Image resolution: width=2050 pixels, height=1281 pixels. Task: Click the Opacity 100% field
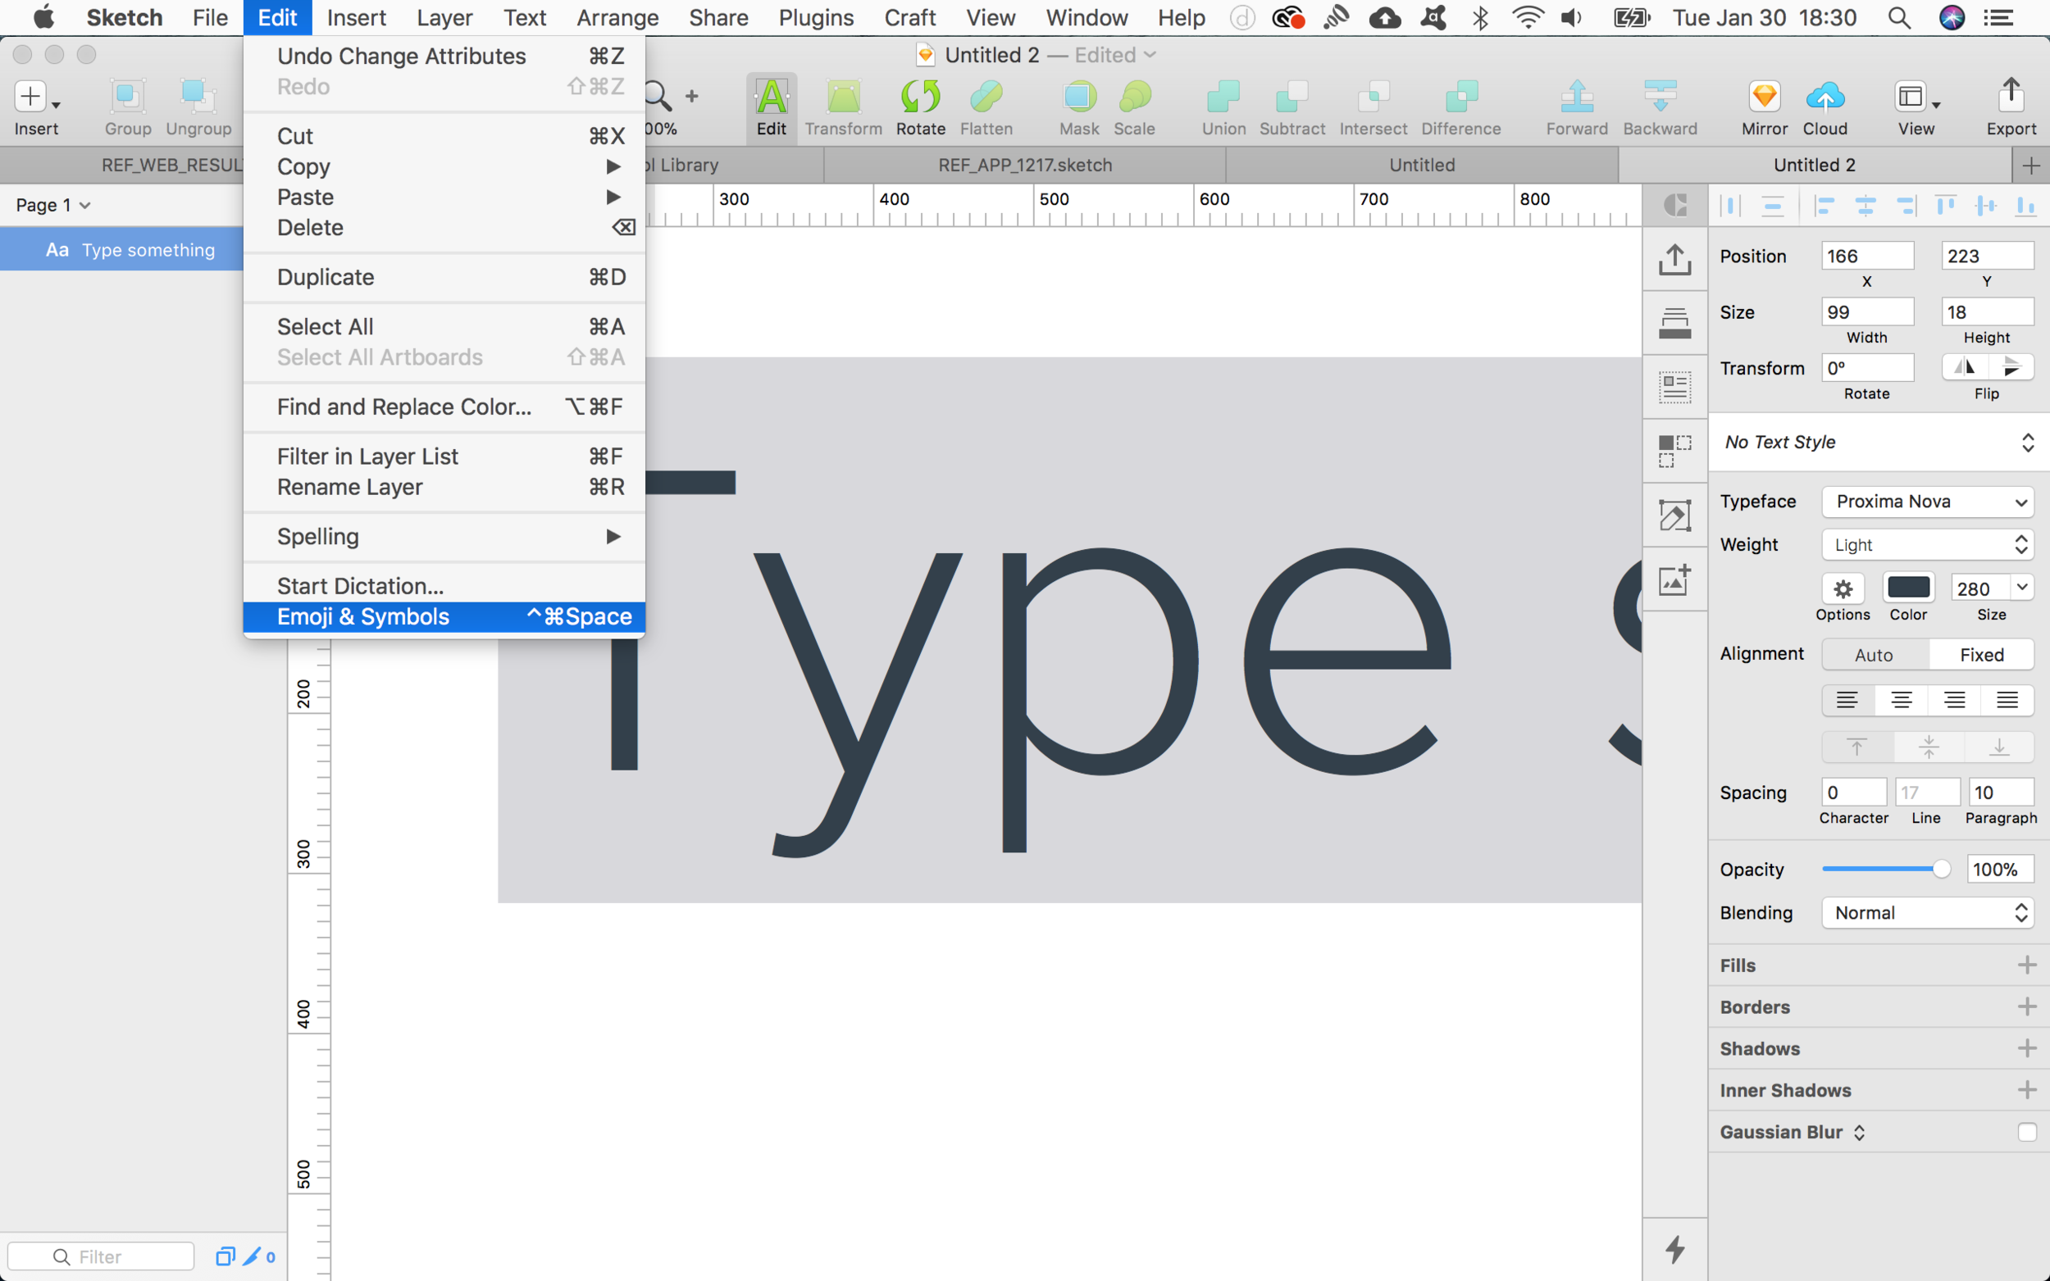1999,870
